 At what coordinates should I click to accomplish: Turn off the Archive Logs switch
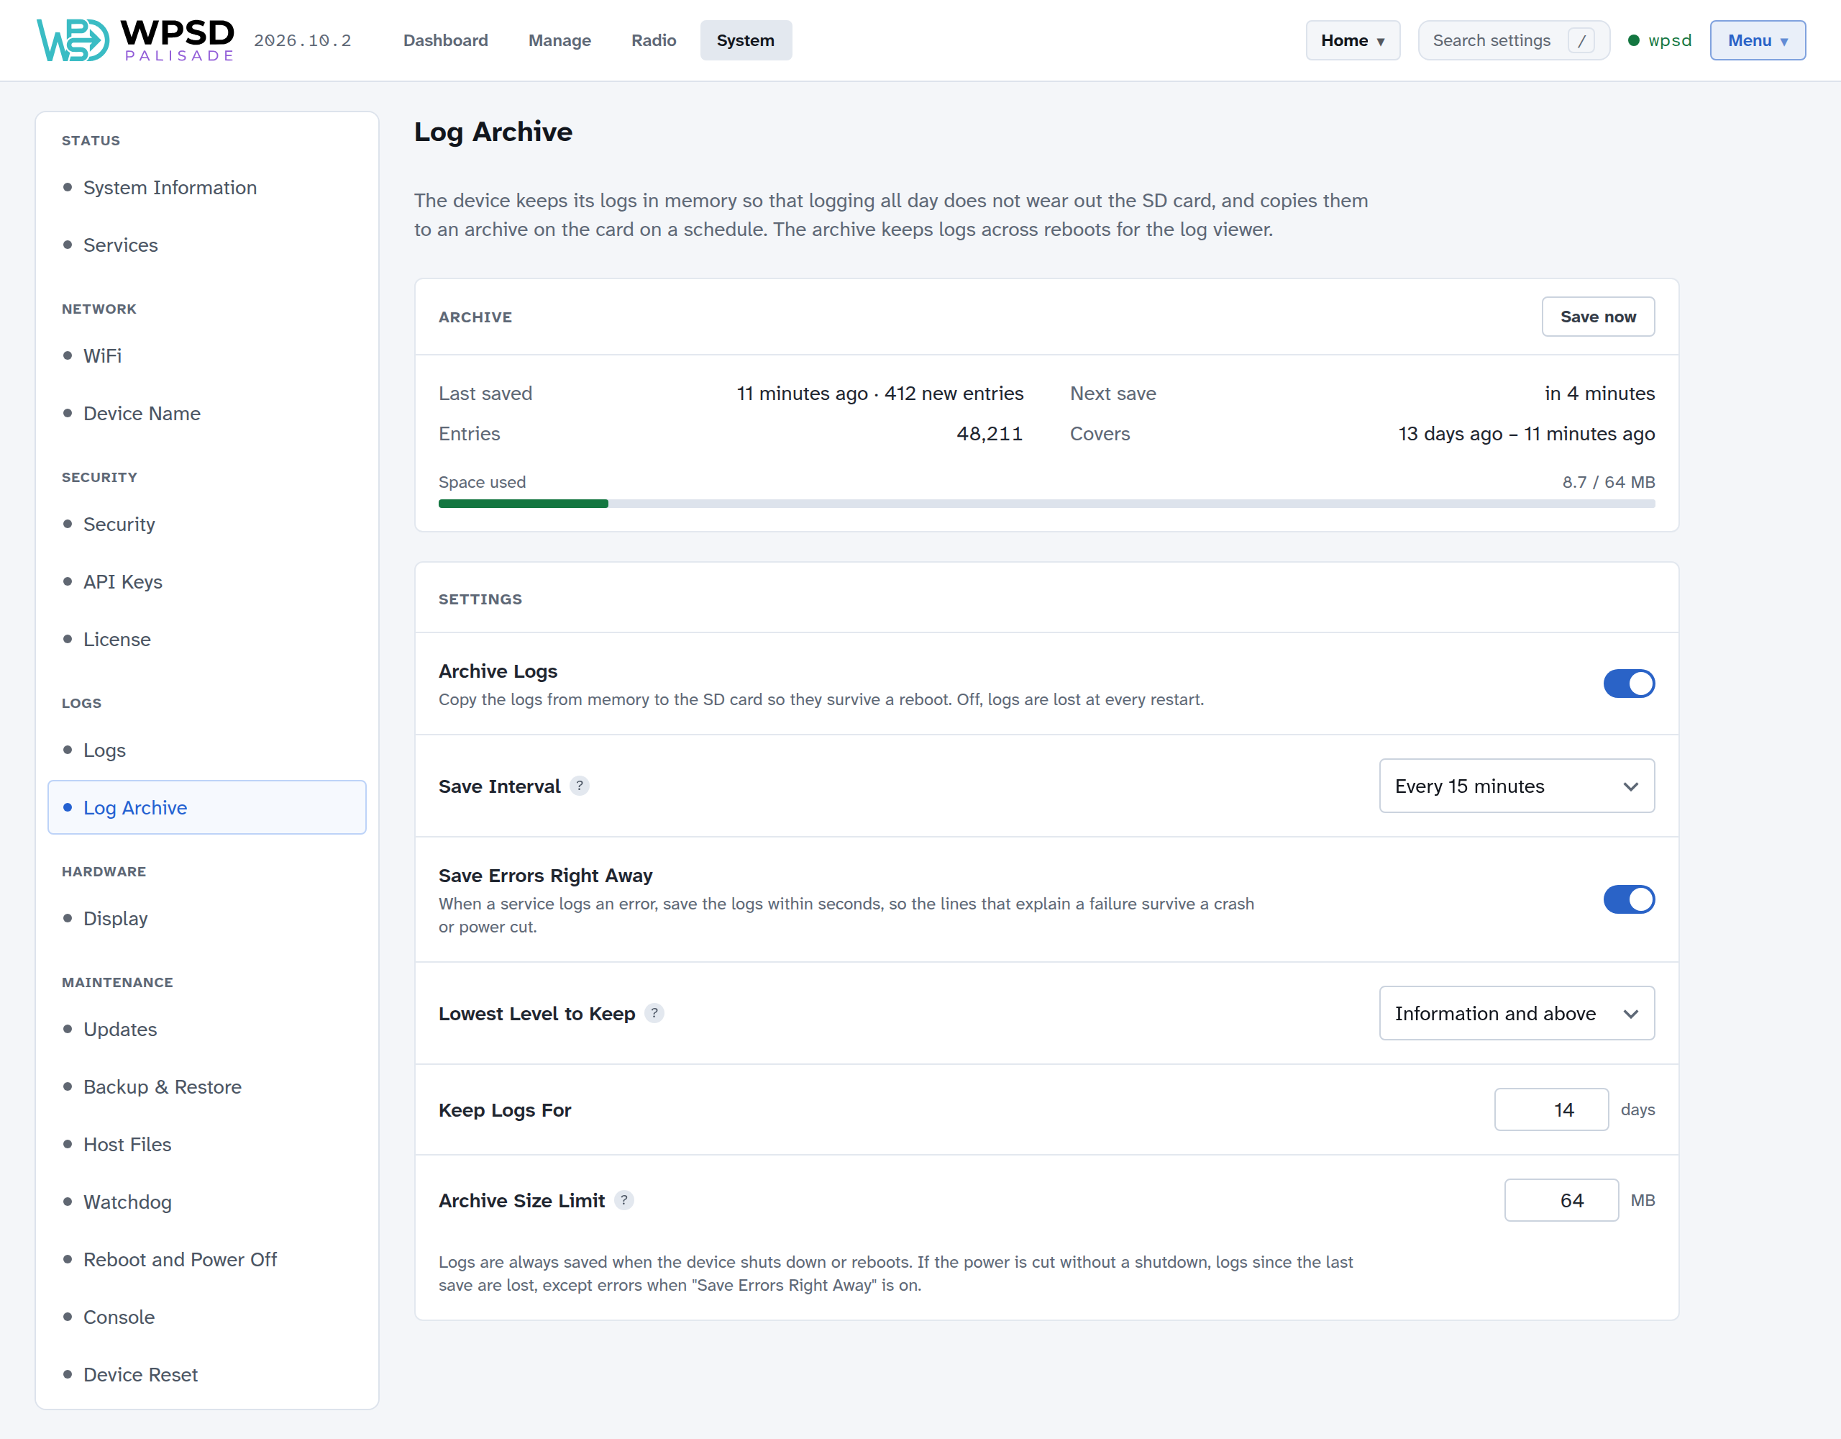(x=1629, y=684)
